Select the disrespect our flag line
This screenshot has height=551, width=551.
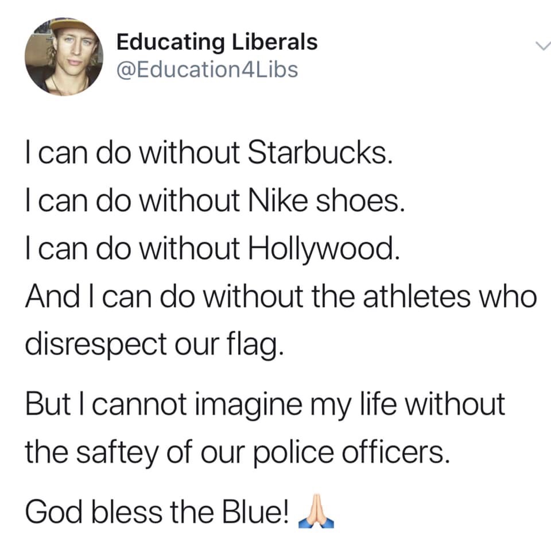154,345
